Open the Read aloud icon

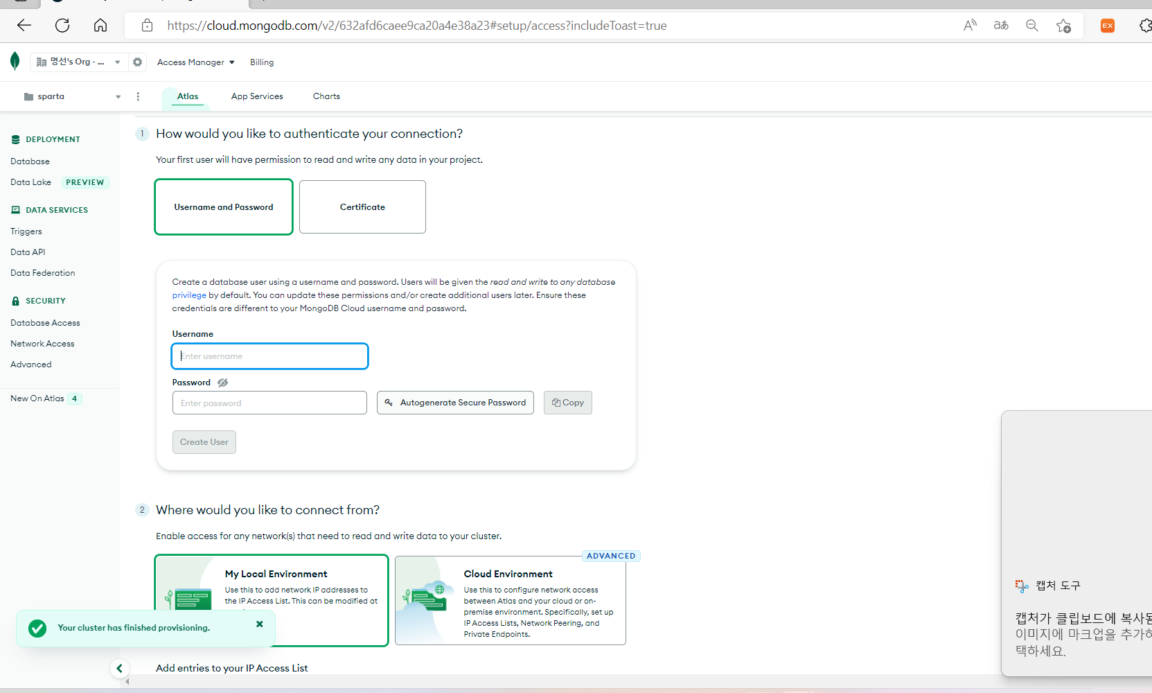(970, 26)
